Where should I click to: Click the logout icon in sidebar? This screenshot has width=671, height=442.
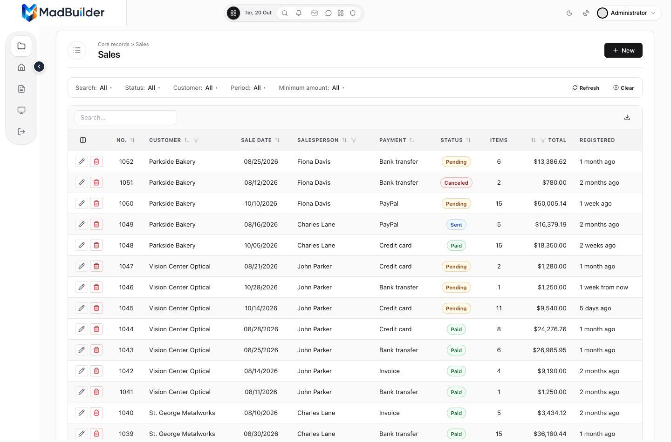(x=21, y=132)
